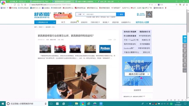Click the Windows taskbar search box

click(x=27, y=104)
